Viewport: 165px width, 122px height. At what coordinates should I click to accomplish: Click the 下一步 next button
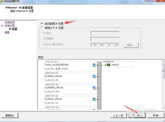coord(137,115)
